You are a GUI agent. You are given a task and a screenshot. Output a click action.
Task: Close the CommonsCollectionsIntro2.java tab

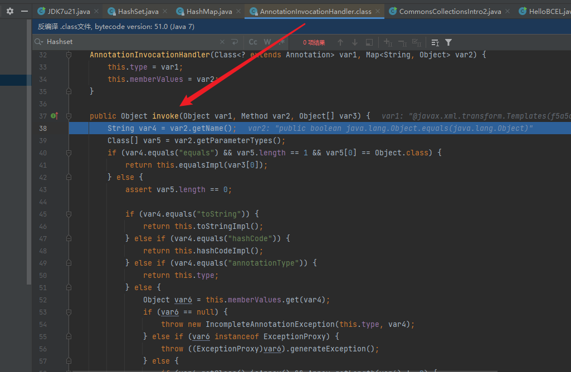[507, 11]
